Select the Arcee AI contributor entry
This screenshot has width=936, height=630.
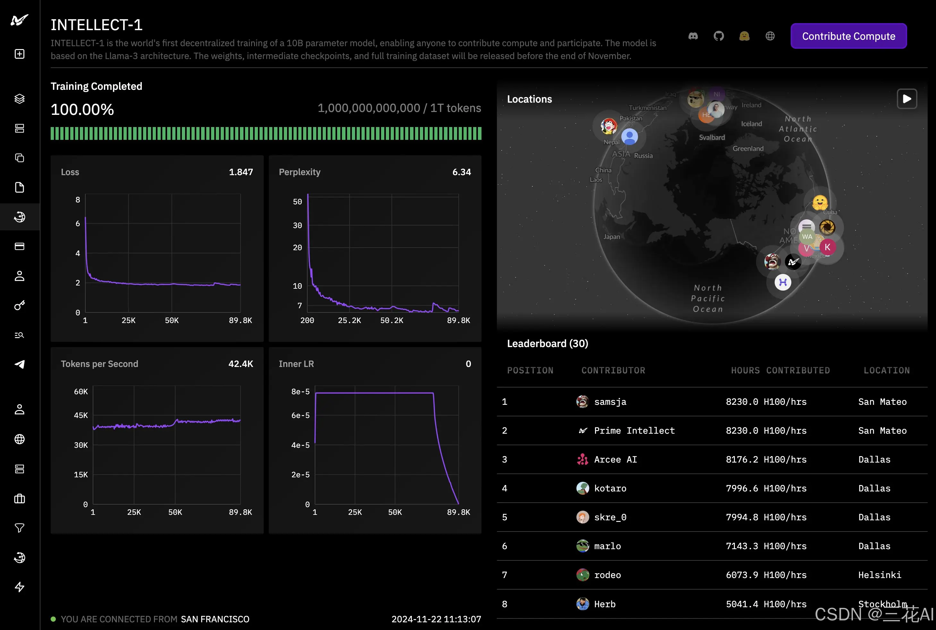[615, 459]
